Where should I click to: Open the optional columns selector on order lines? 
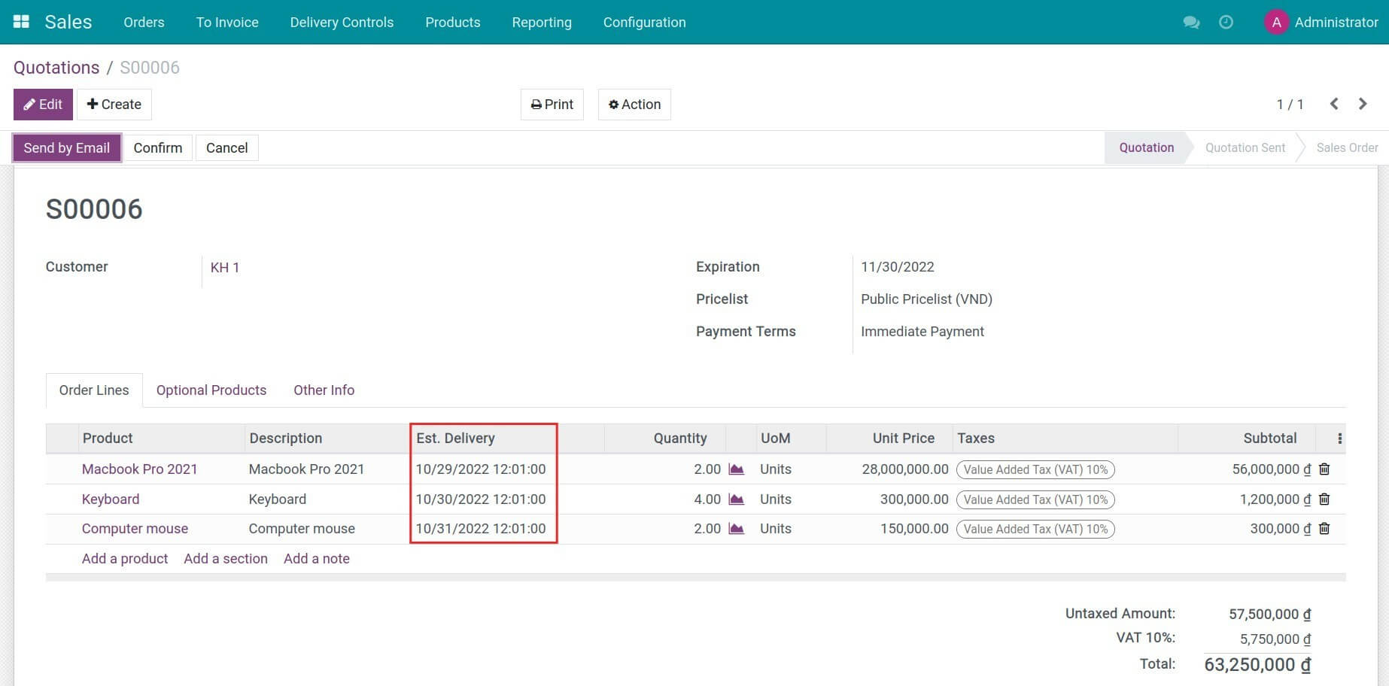point(1339,438)
